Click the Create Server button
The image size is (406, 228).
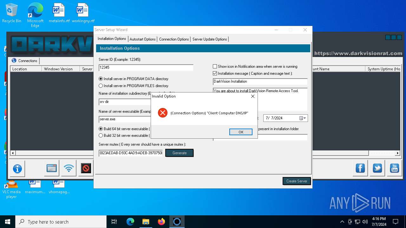click(x=297, y=181)
